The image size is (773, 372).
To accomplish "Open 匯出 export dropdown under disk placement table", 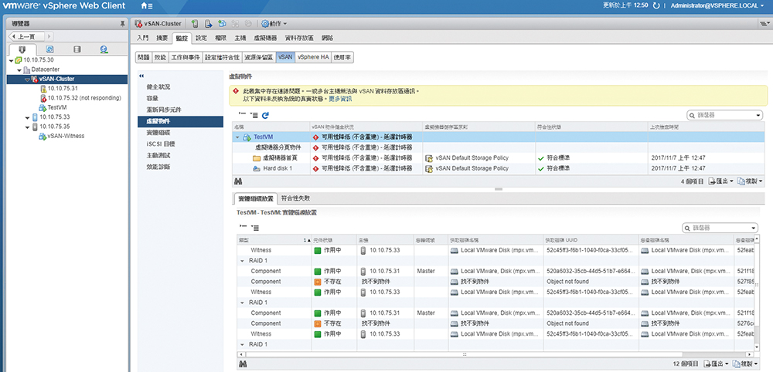I will 717,364.
